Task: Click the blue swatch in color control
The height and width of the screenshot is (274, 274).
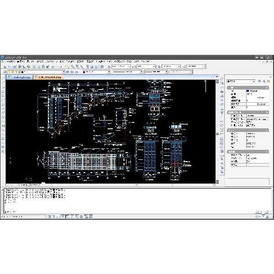Action: coord(84,72)
